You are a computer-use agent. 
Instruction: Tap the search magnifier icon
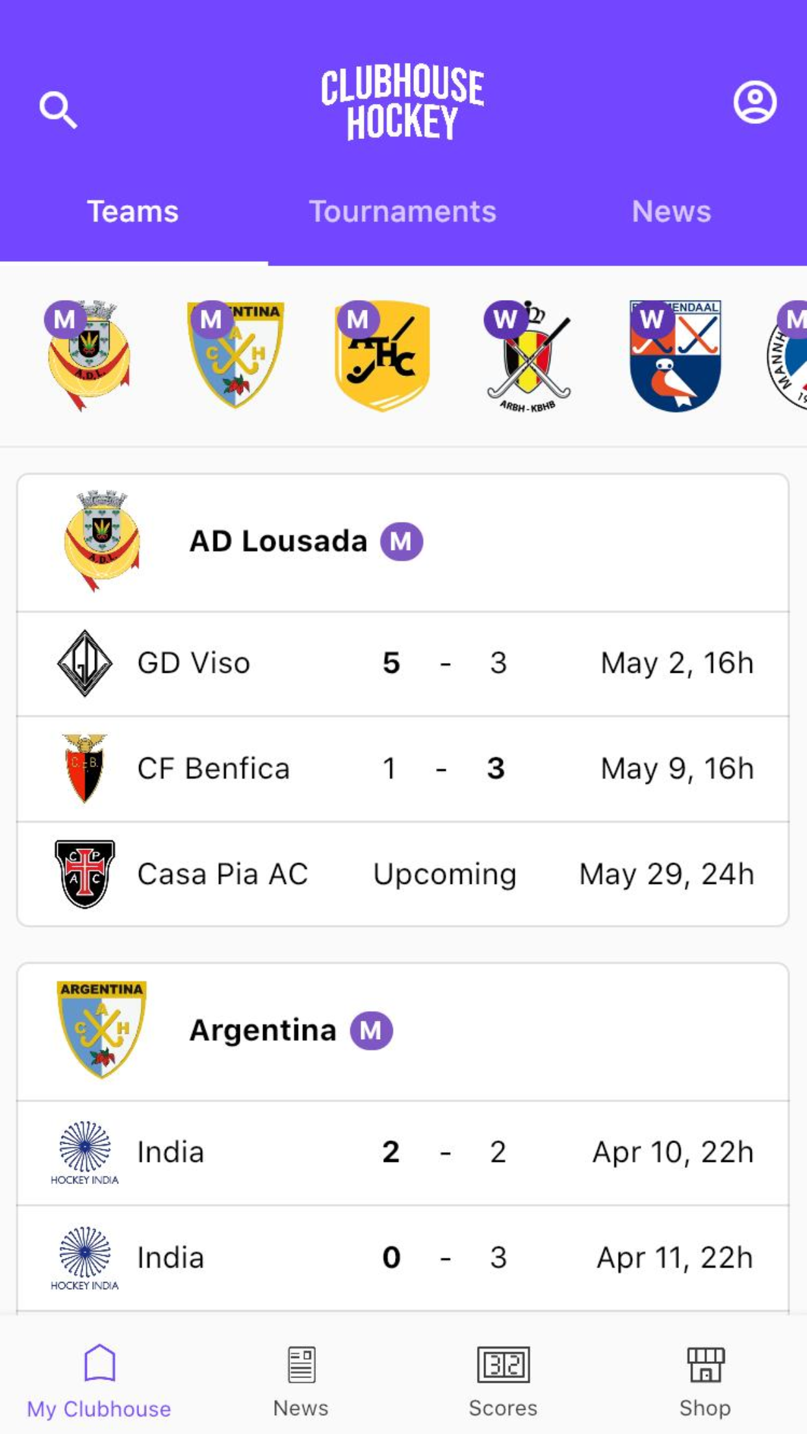(58, 109)
